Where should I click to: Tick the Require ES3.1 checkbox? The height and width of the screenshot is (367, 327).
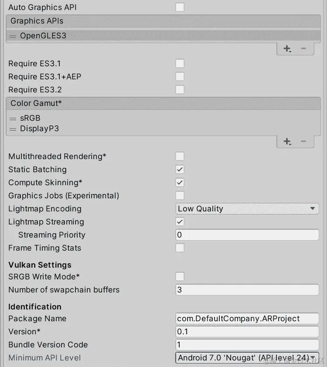pyautogui.click(x=180, y=64)
